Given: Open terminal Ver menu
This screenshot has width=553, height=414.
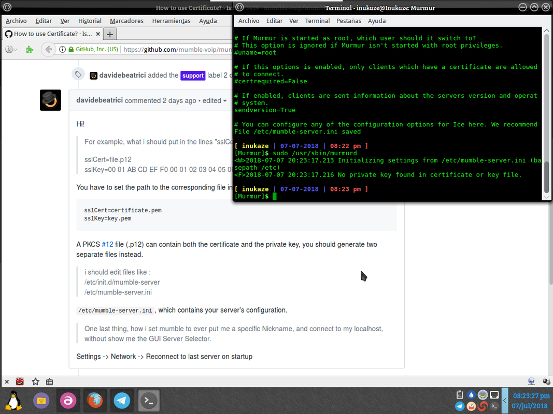Looking at the screenshot, I should click(294, 21).
